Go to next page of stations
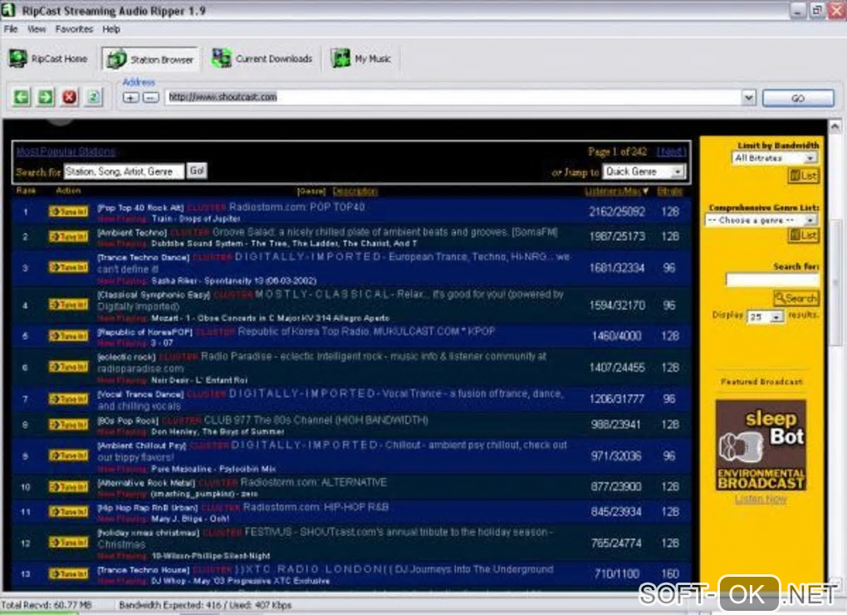This screenshot has width=847, height=615. [671, 152]
